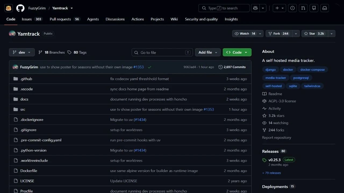Open the .gitignore file

coord(28,130)
